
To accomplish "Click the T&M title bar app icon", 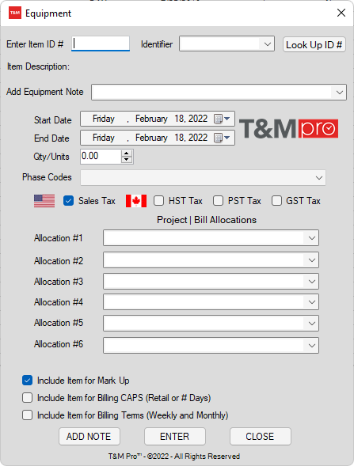I will [x=15, y=13].
